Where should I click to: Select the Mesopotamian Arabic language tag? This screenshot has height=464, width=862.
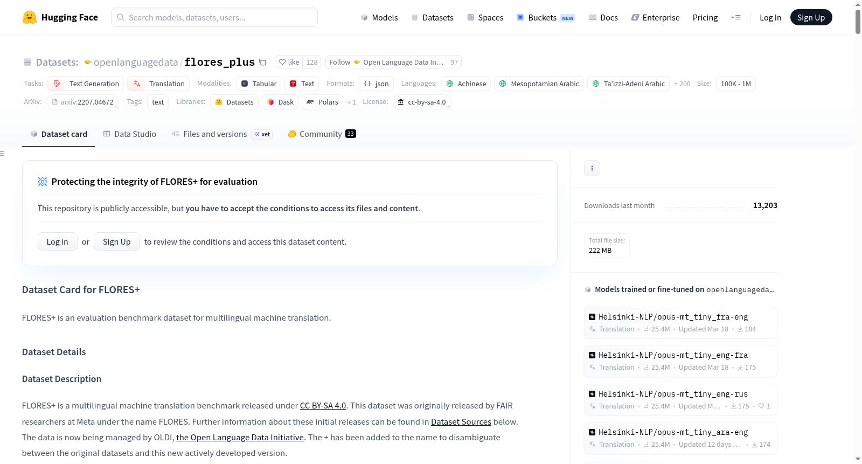click(539, 84)
